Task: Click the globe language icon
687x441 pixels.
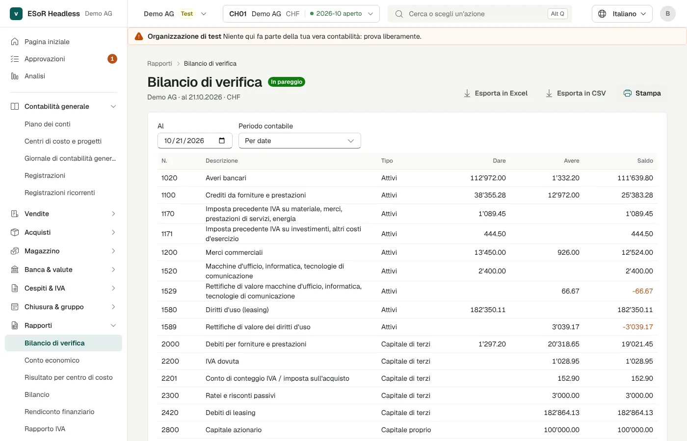Action: point(602,14)
